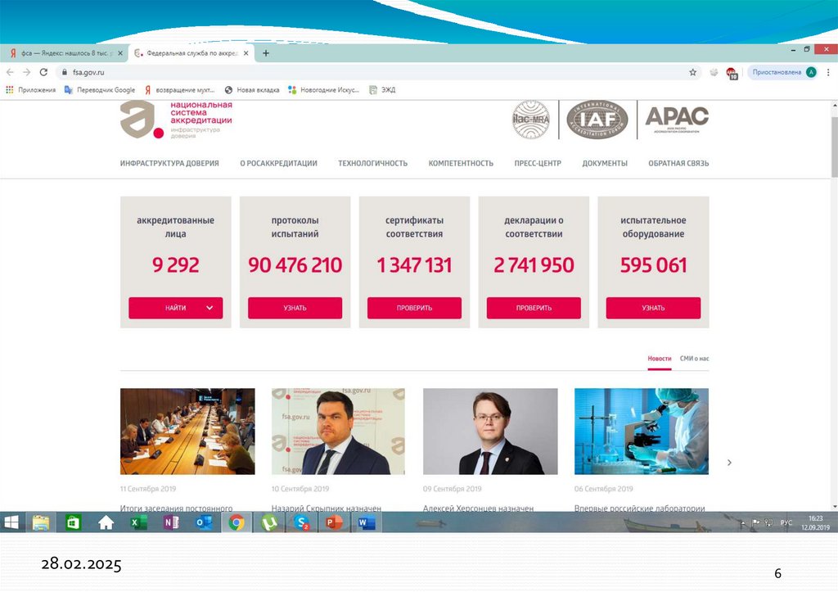The width and height of the screenshot is (838, 592).
Task: Click the ILAC-MRA logo
Action: (530, 120)
